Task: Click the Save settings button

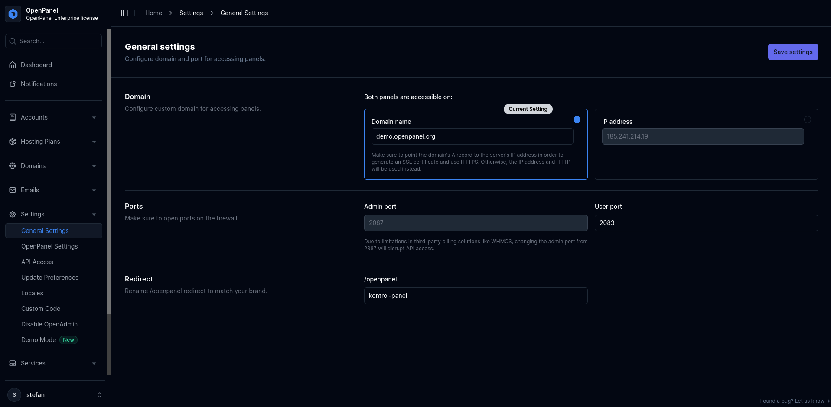Action: coord(793,52)
